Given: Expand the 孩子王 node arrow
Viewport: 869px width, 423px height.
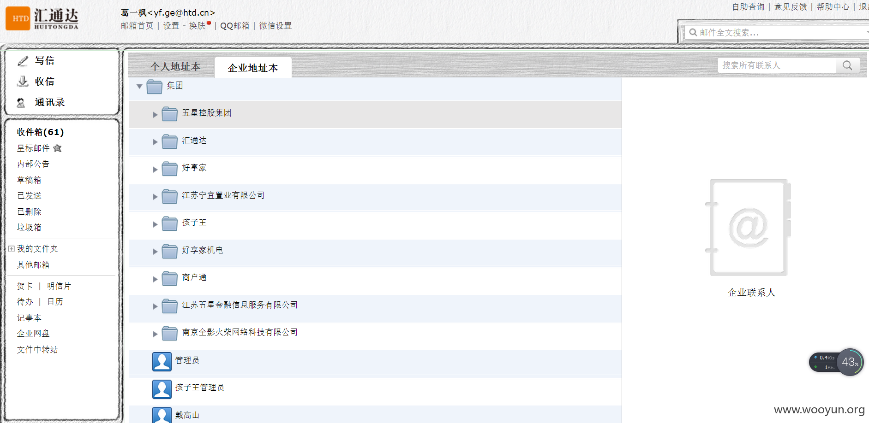Looking at the screenshot, I should pyautogui.click(x=155, y=224).
